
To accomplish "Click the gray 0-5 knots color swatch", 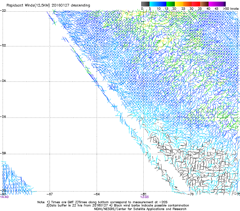I will click(145, 4).
